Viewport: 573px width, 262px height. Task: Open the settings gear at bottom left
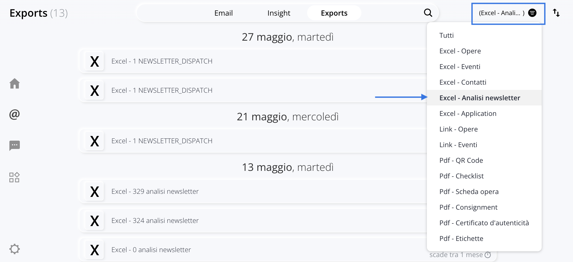click(x=15, y=249)
